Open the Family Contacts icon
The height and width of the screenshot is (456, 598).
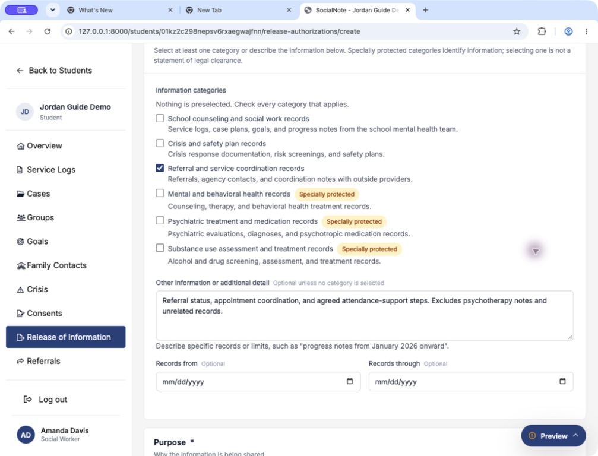pos(21,266)
